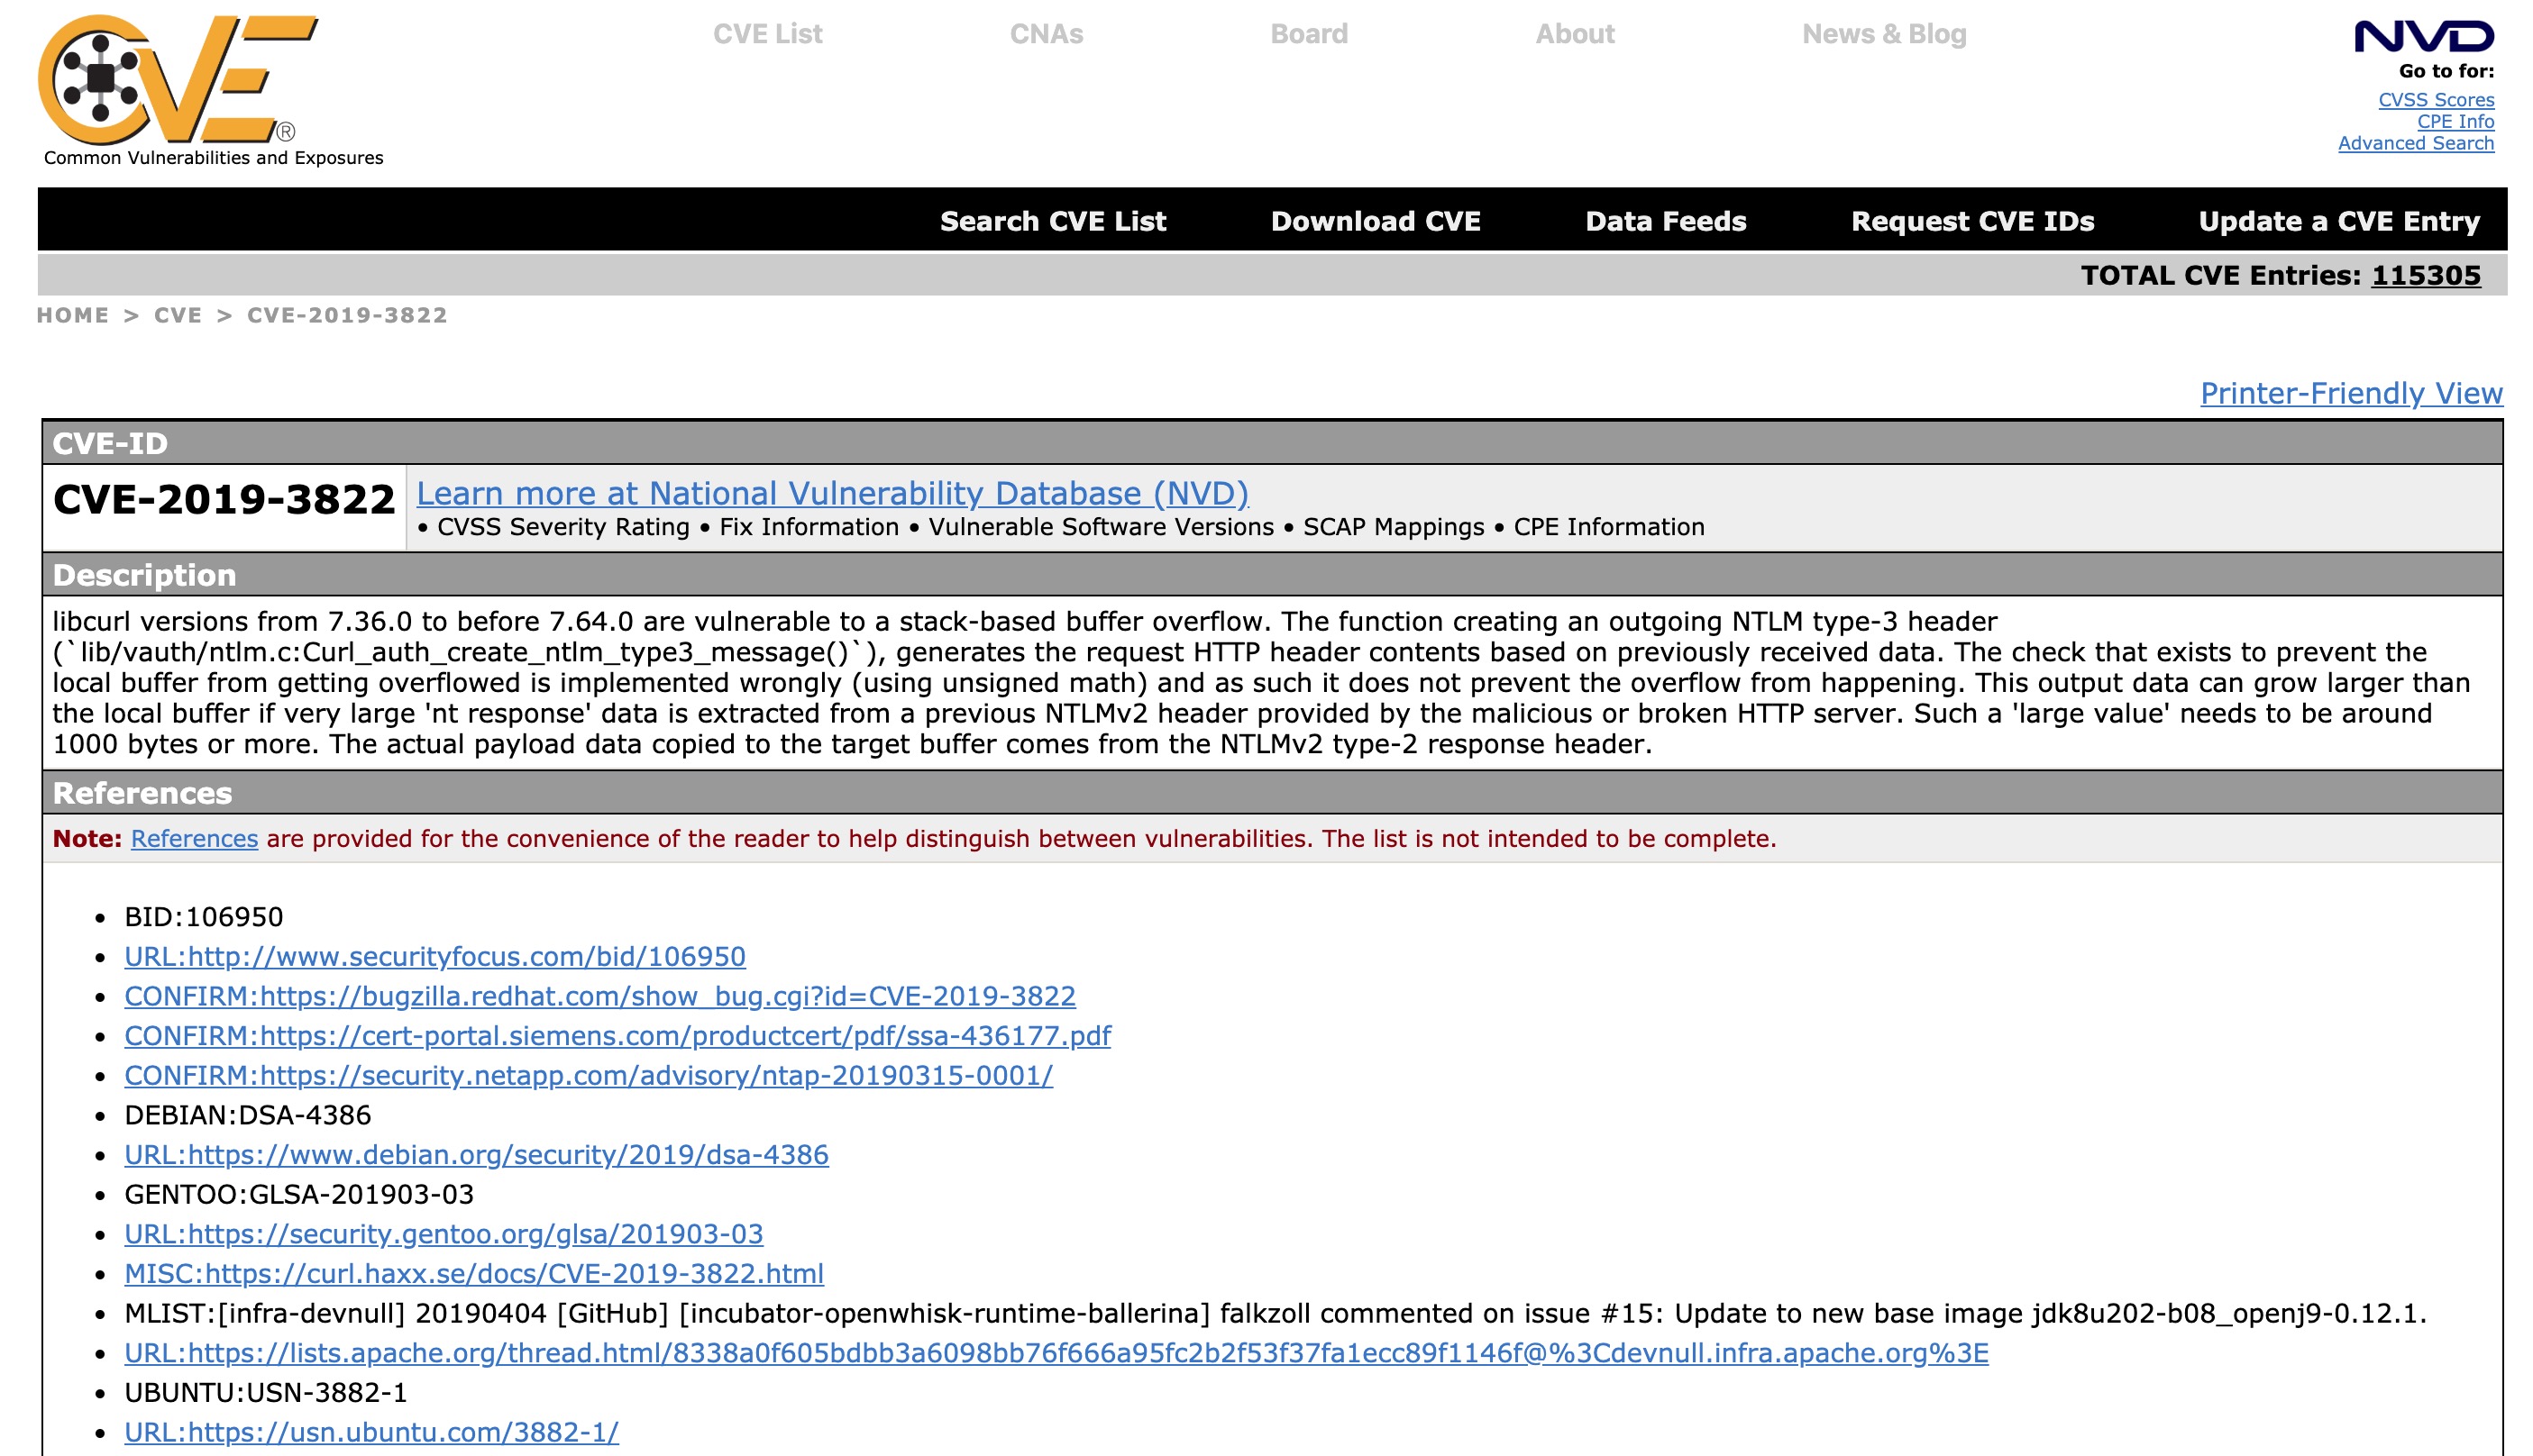Click References link in the note
Viewport: 2533px width, 1456px height.
[194, 838]
